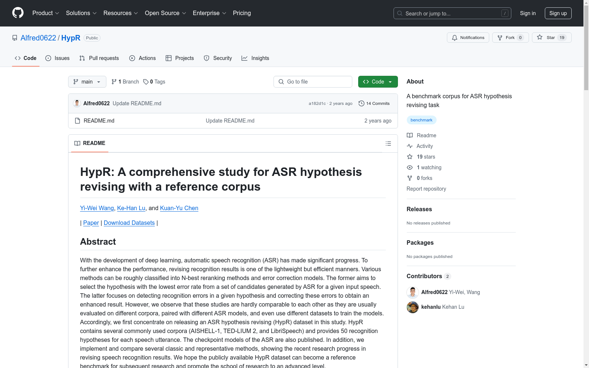Open Yi-Wei Wang author link

[97, 208]
